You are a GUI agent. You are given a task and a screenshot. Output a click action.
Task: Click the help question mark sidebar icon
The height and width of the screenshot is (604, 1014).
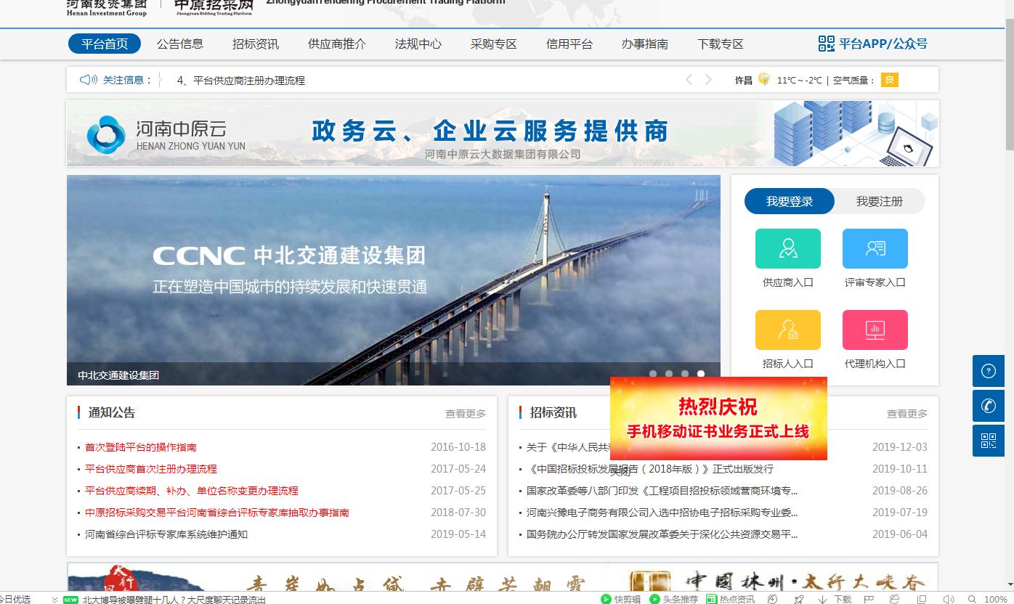[988, 371]
